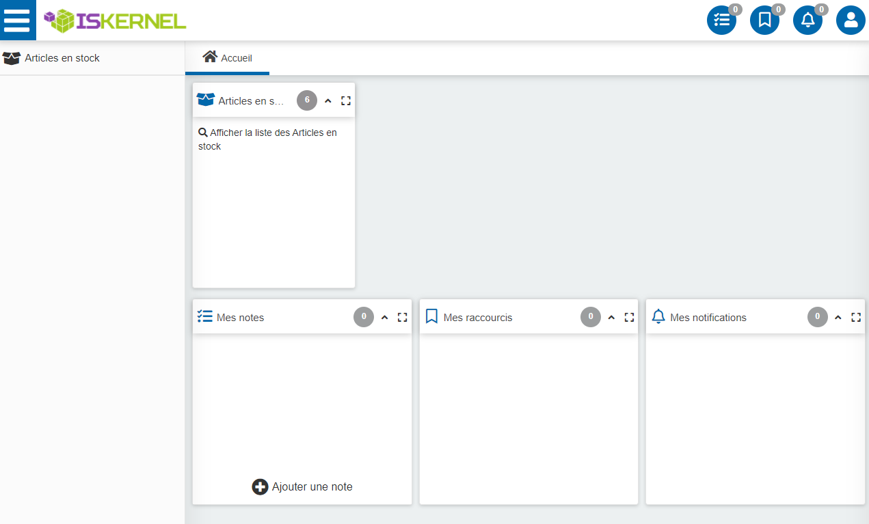869x524 pixels.
Task: Click Ajouter une note button
Action: coord(302,486)
